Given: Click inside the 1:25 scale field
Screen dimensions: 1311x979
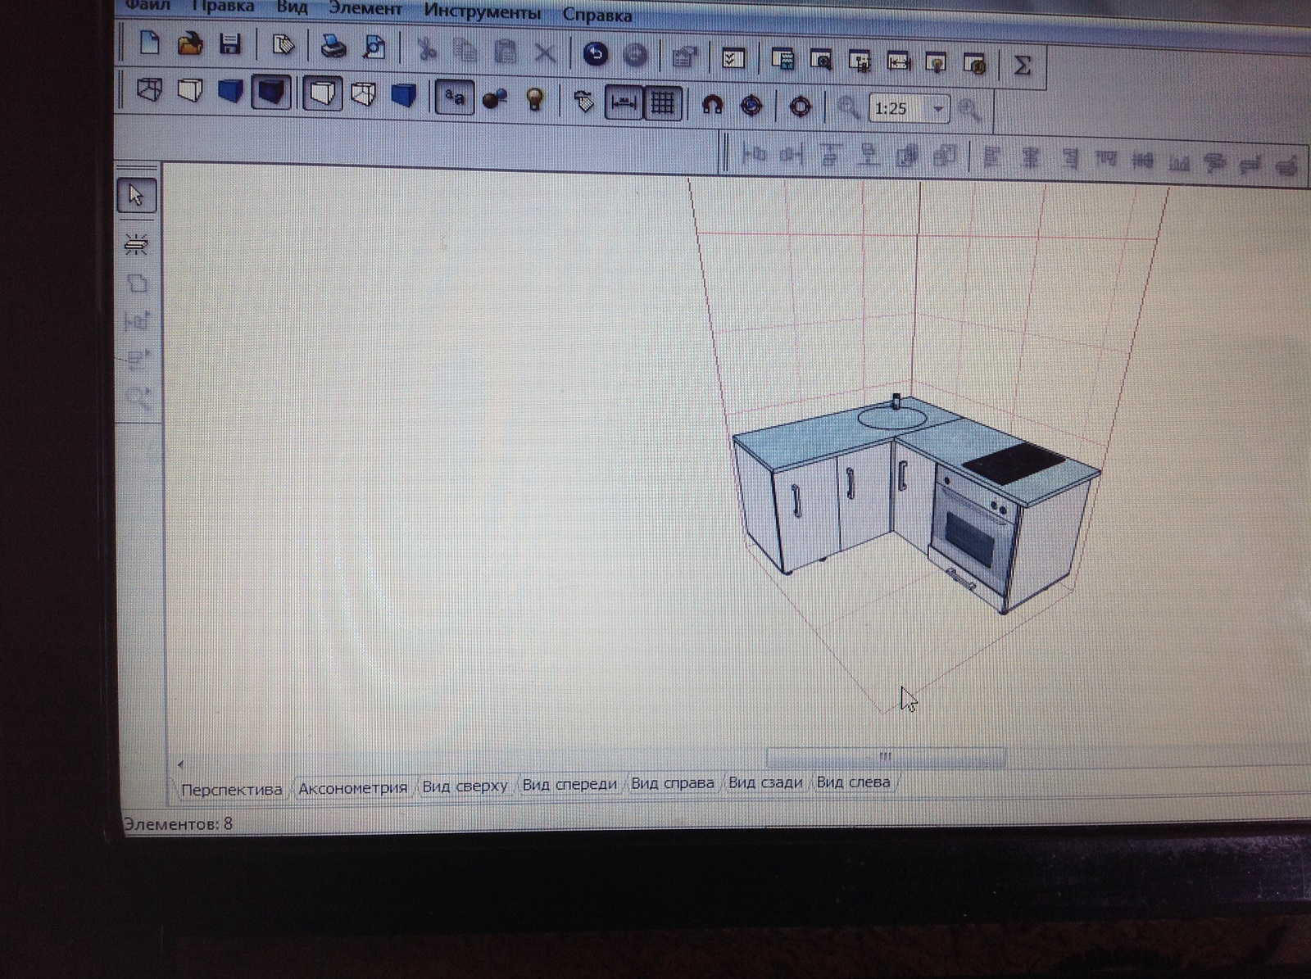Looking at the screenshot, I should click(x=899, y=109).
